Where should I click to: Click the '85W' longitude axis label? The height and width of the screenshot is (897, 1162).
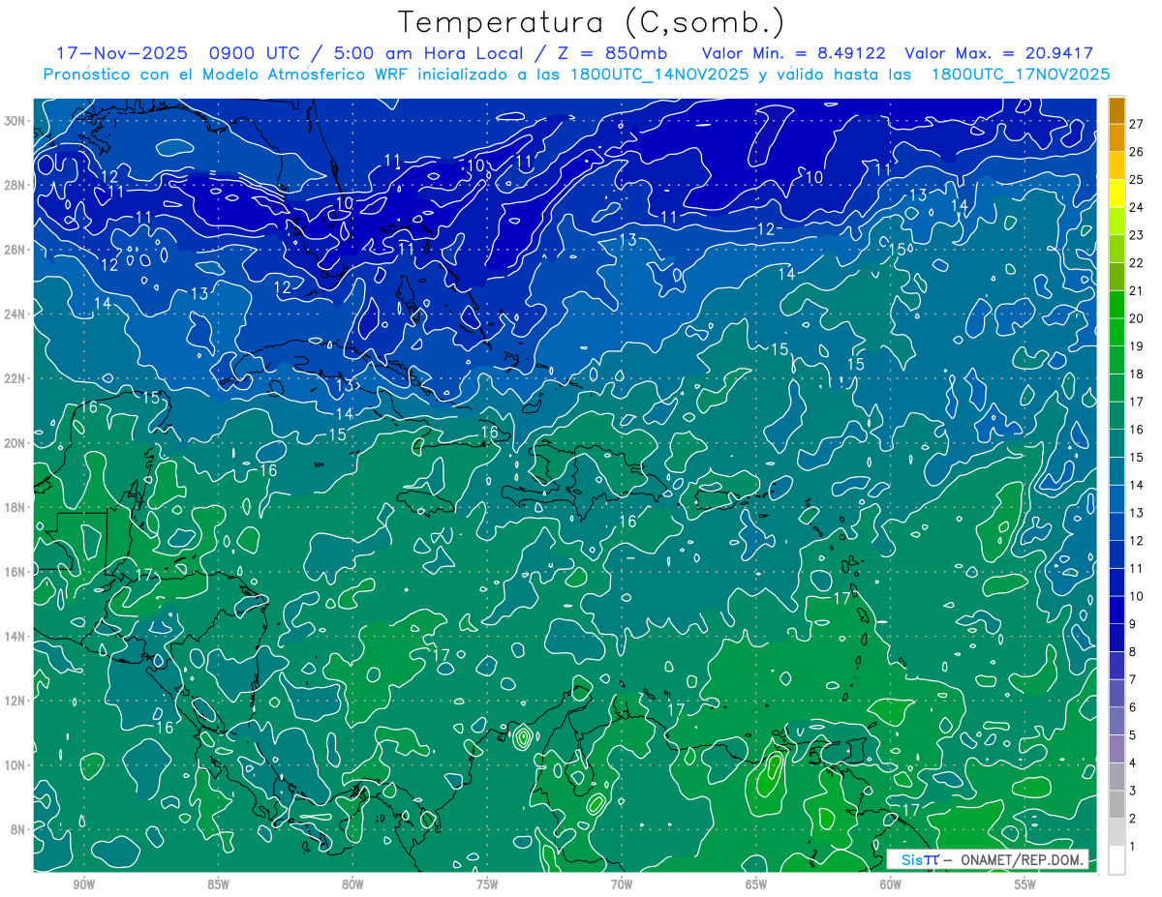click(x=219, y=884)
